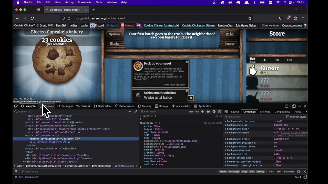Toggle :hov pseudo-class panel
328x184 pixels.
[x=191, y=112]
